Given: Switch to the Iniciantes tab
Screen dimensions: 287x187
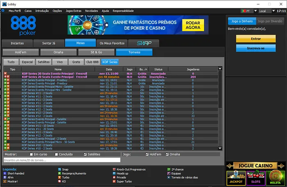Looking at the screenshot, I should click(17, 43).
